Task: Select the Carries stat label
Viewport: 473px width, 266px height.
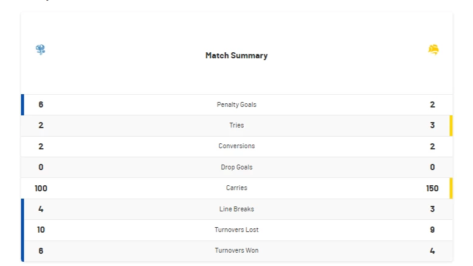Action: coord(236,188)
